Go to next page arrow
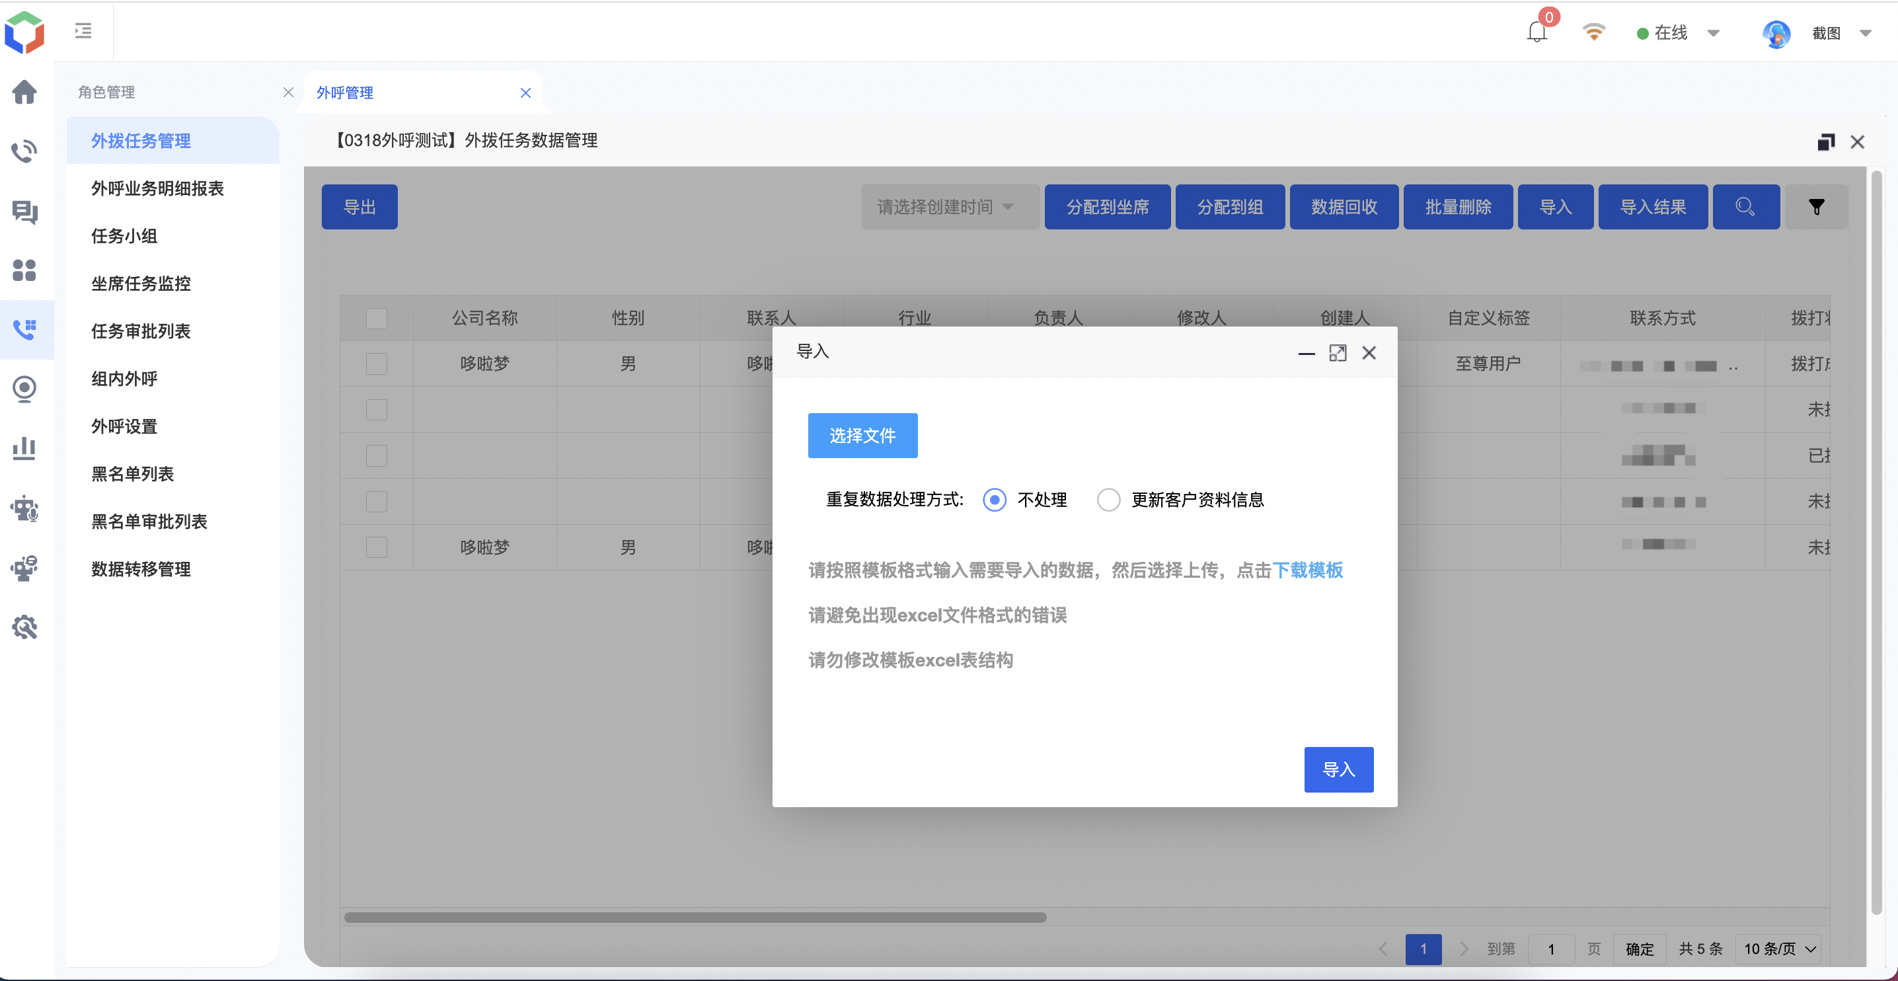This screenshot has width=1898, height=981. (1463, 949)
